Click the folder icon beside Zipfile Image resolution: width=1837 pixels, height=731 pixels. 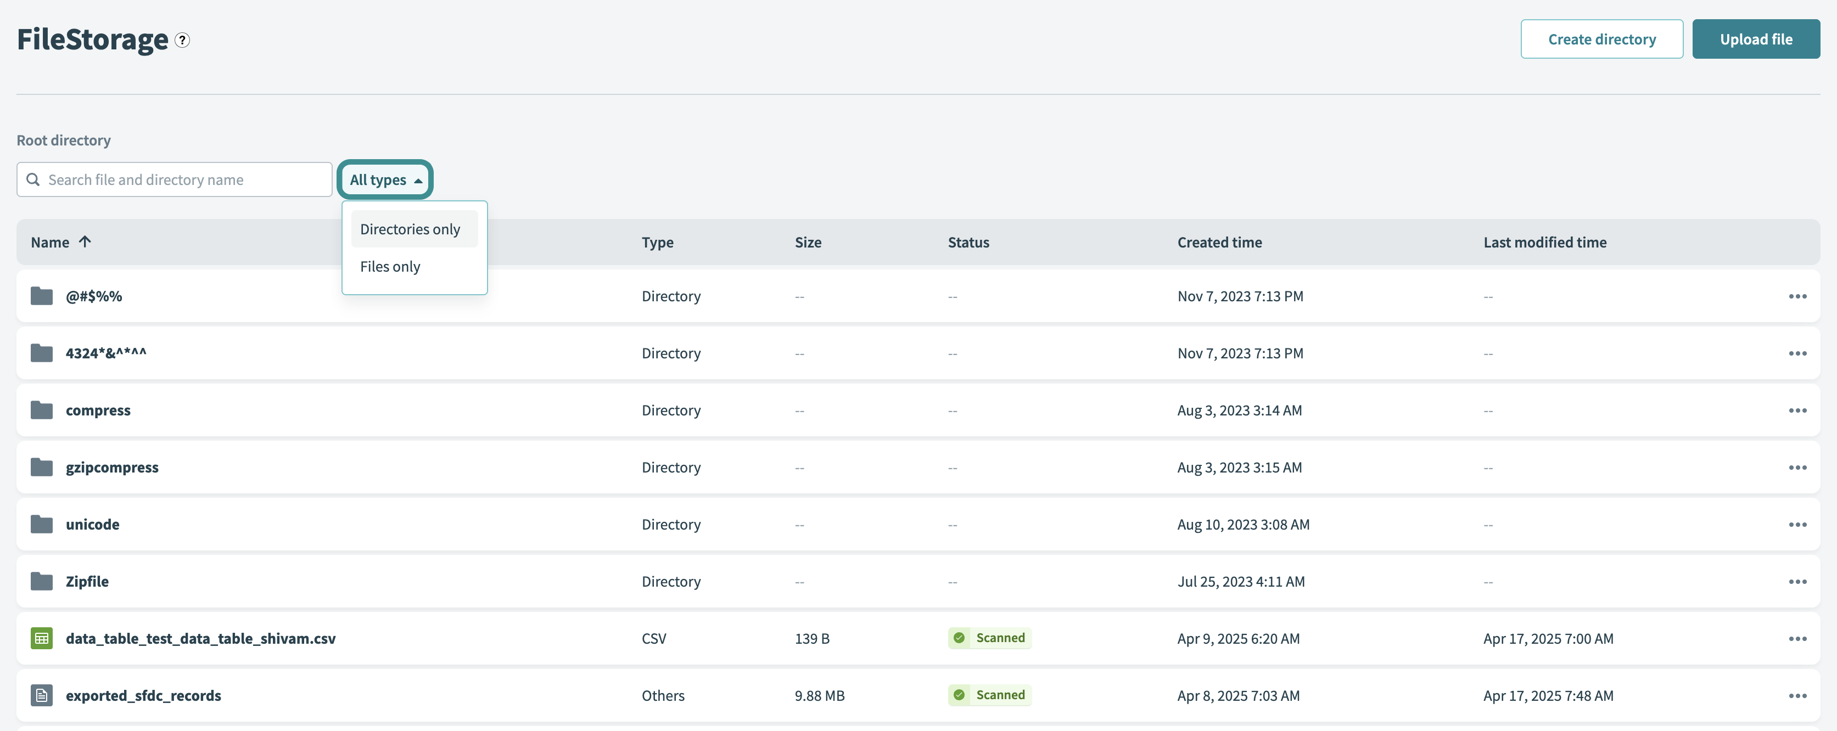(41, 581)
